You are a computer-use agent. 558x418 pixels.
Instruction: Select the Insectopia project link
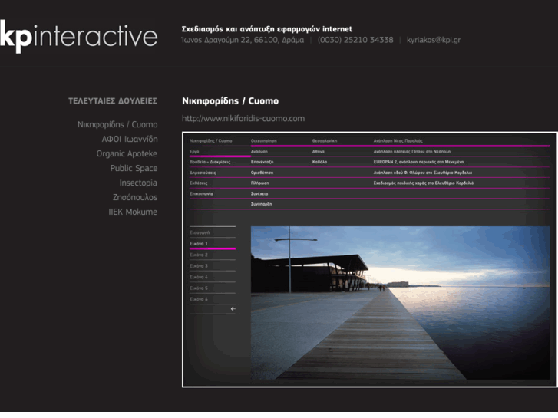tap(138, 183)
